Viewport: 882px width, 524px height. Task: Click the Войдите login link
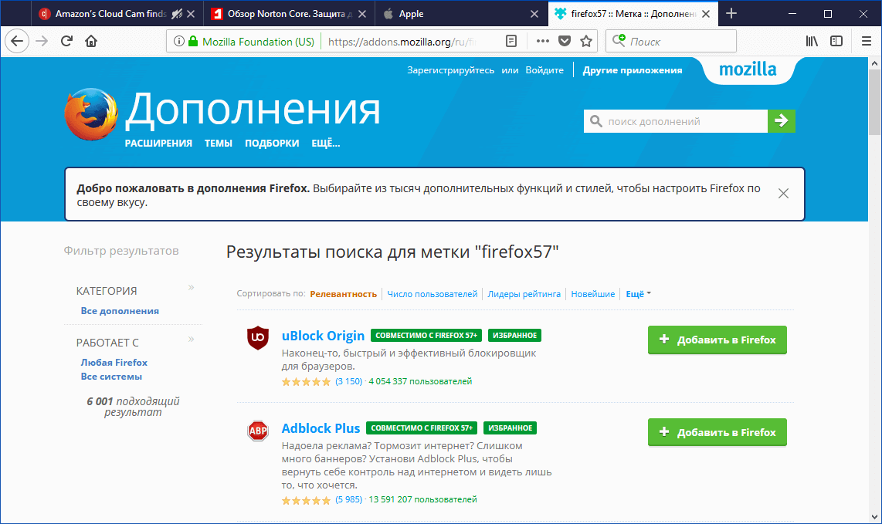(x=544, y=69)
